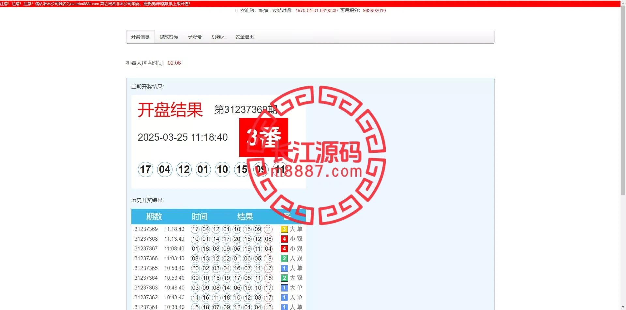This screenshot has width=626, height=310.
Task: Click ball 03 in row 31237363
Action: 195,288
